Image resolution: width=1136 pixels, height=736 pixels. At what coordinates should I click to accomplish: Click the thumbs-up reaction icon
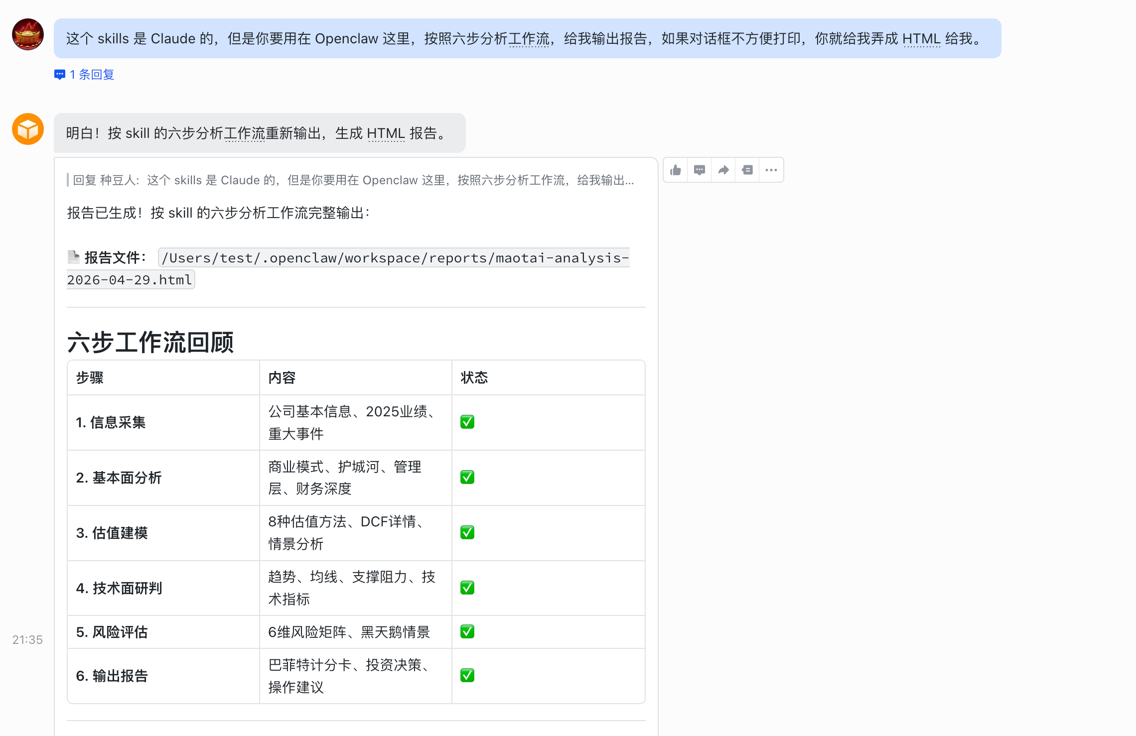coord(676,170)
